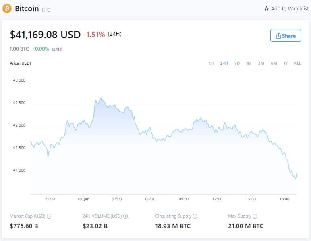Show the 1M price chart
Viewport: 311px width, 241px height.
click(x=249, y=63)
